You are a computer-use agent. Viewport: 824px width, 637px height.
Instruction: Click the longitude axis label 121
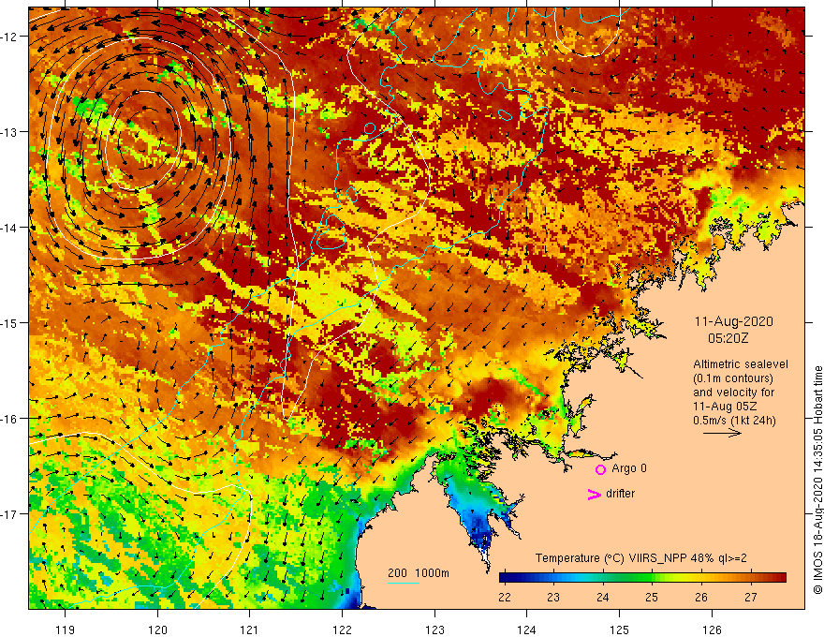pos(249,630)
